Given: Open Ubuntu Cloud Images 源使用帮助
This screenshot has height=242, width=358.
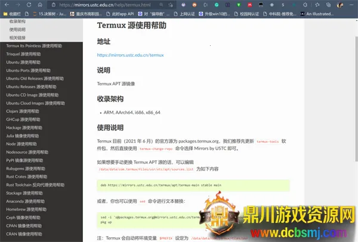Looking at the screenshot, I should point(36,103).
